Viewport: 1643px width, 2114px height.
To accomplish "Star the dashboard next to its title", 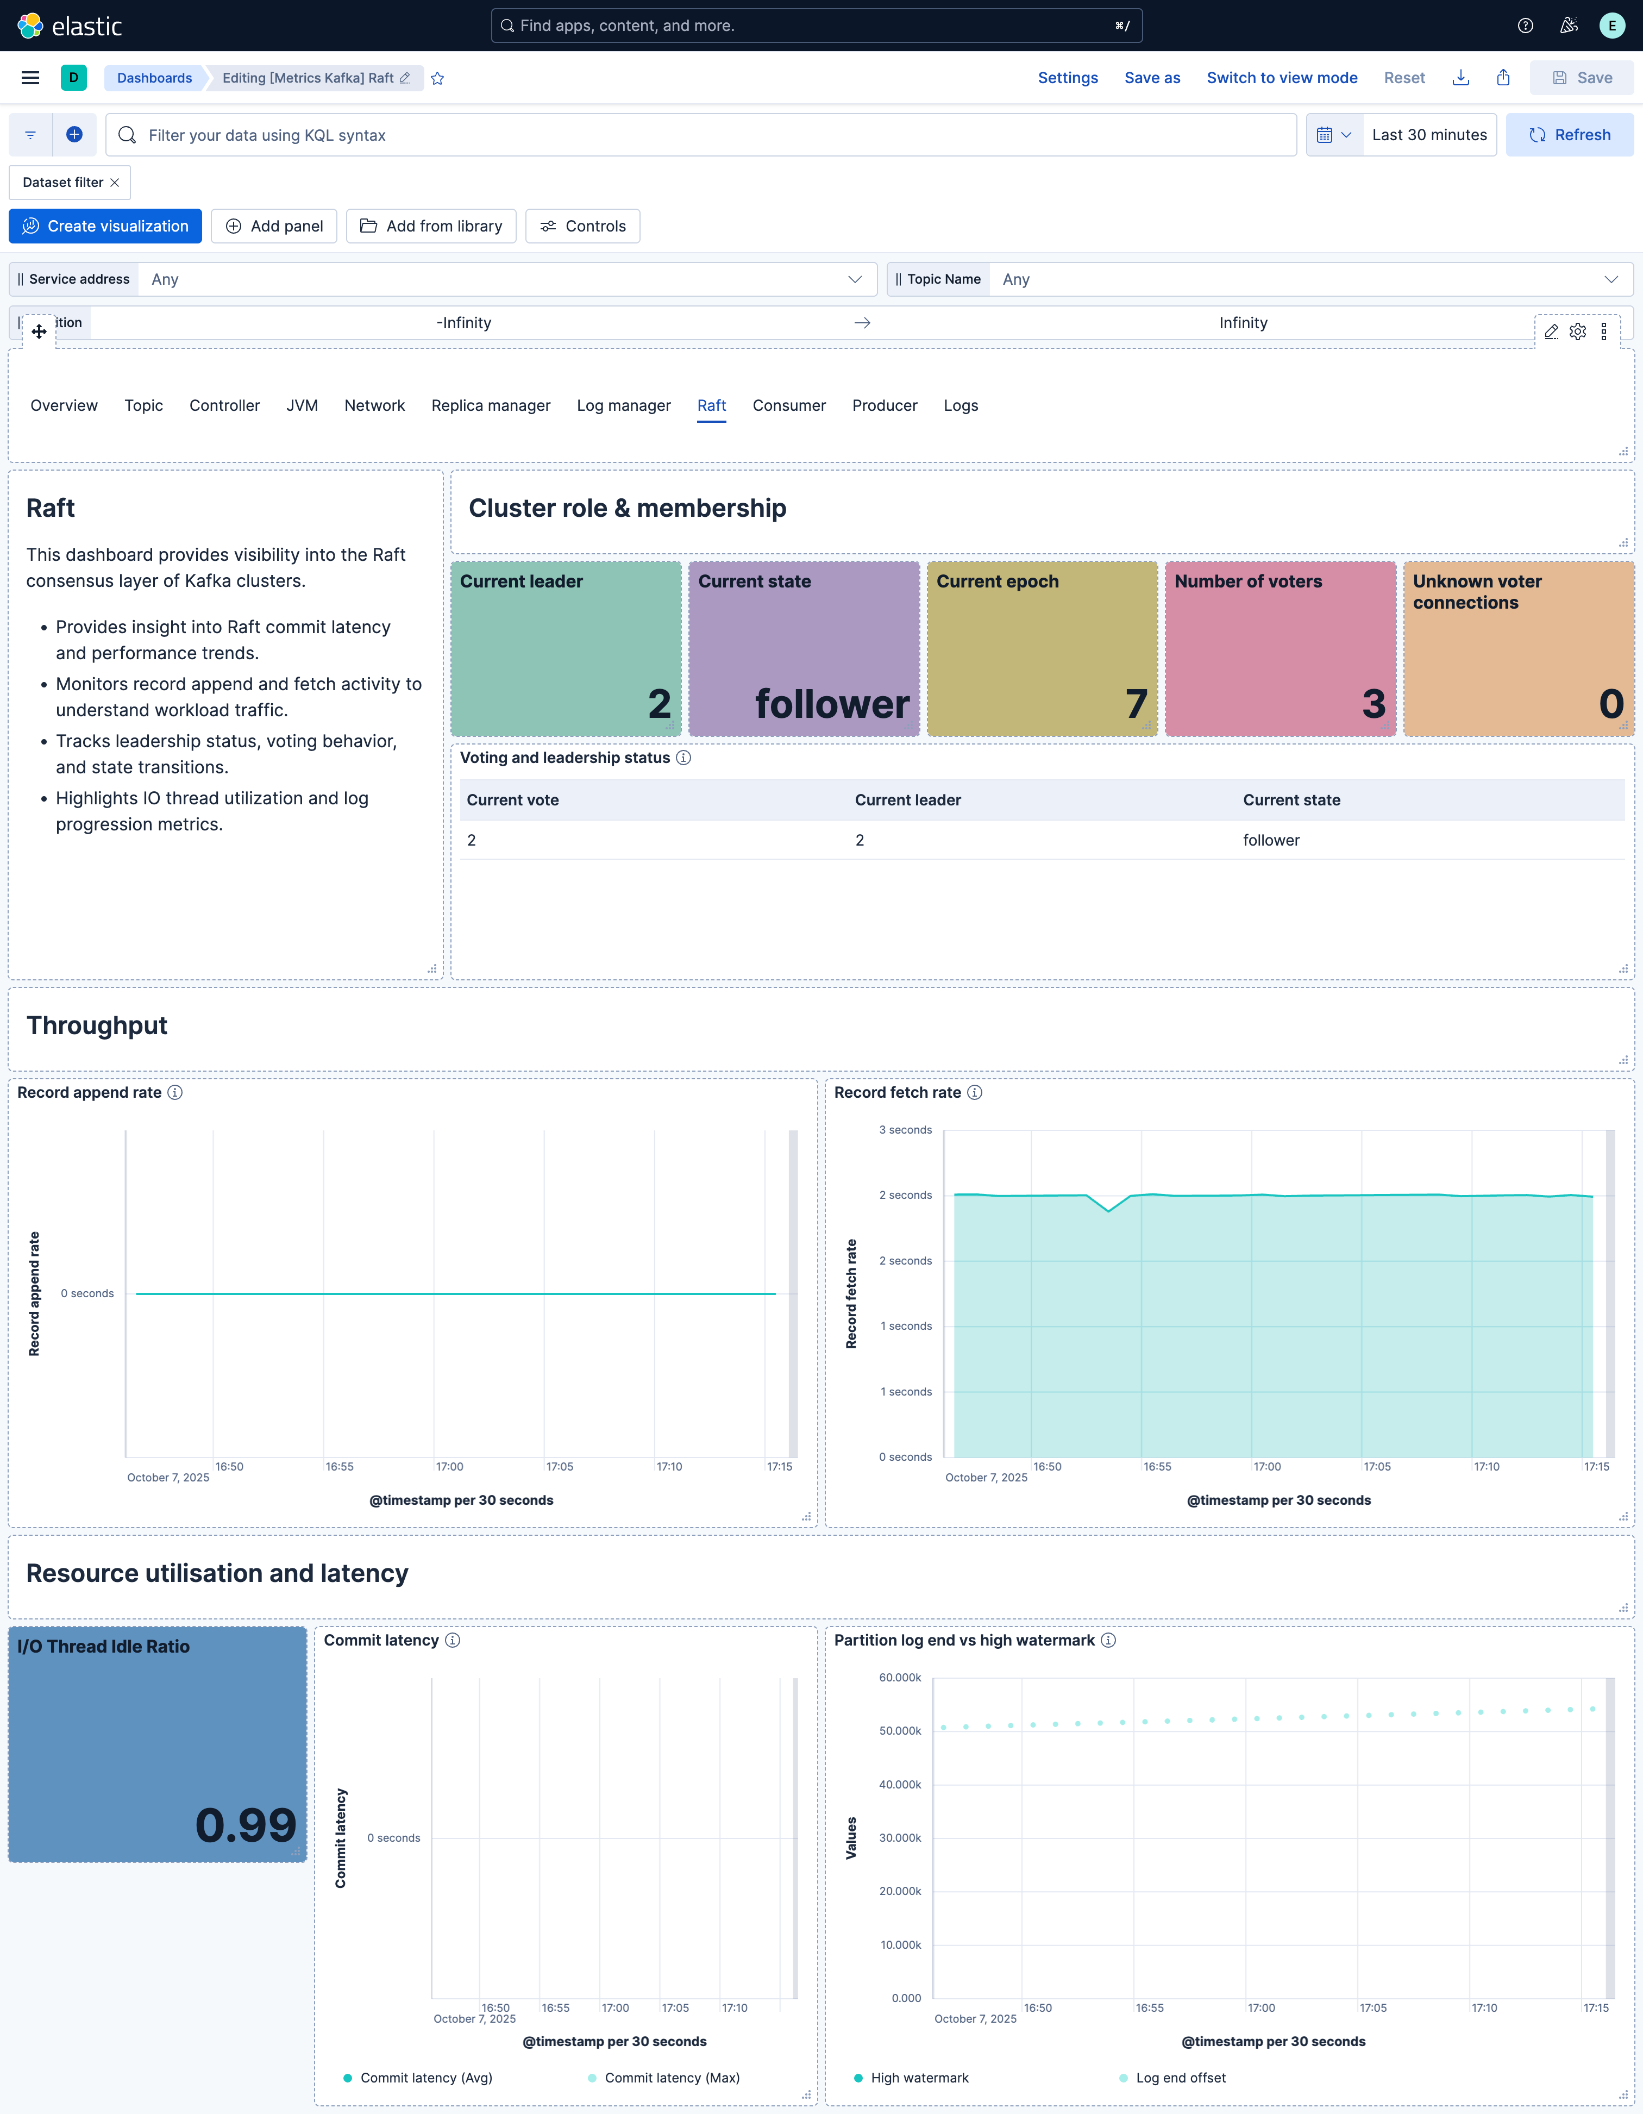I will coord(437,78).
